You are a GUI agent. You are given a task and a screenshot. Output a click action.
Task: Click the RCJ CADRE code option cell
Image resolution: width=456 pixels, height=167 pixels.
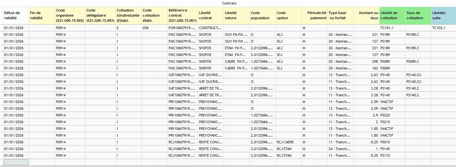point(289,142)
